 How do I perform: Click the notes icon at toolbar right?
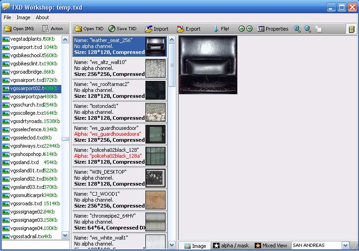point(351,29)
